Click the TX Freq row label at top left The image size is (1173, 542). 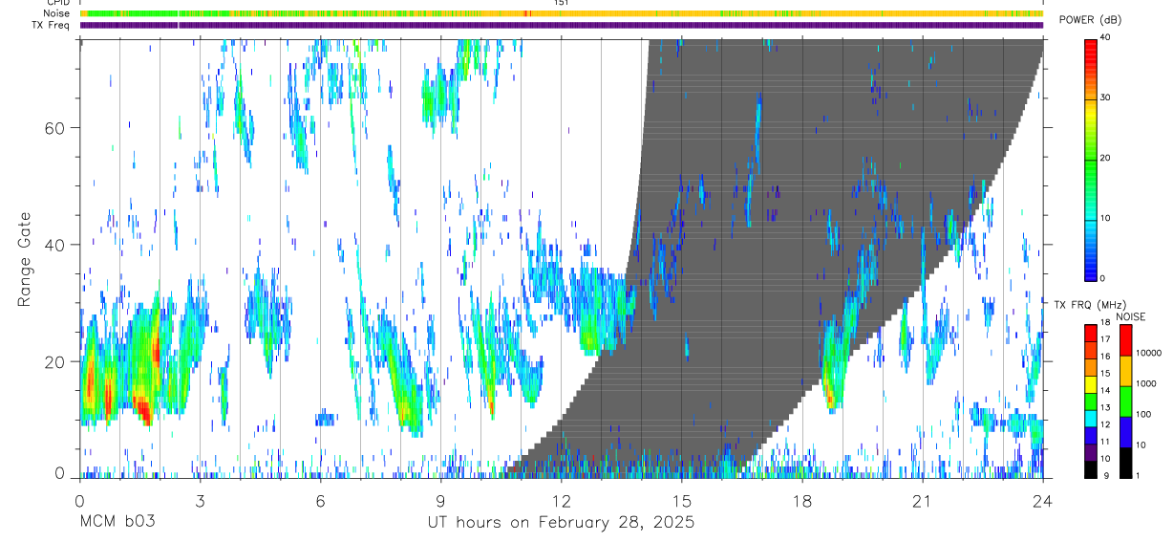(x=51, y=25)
